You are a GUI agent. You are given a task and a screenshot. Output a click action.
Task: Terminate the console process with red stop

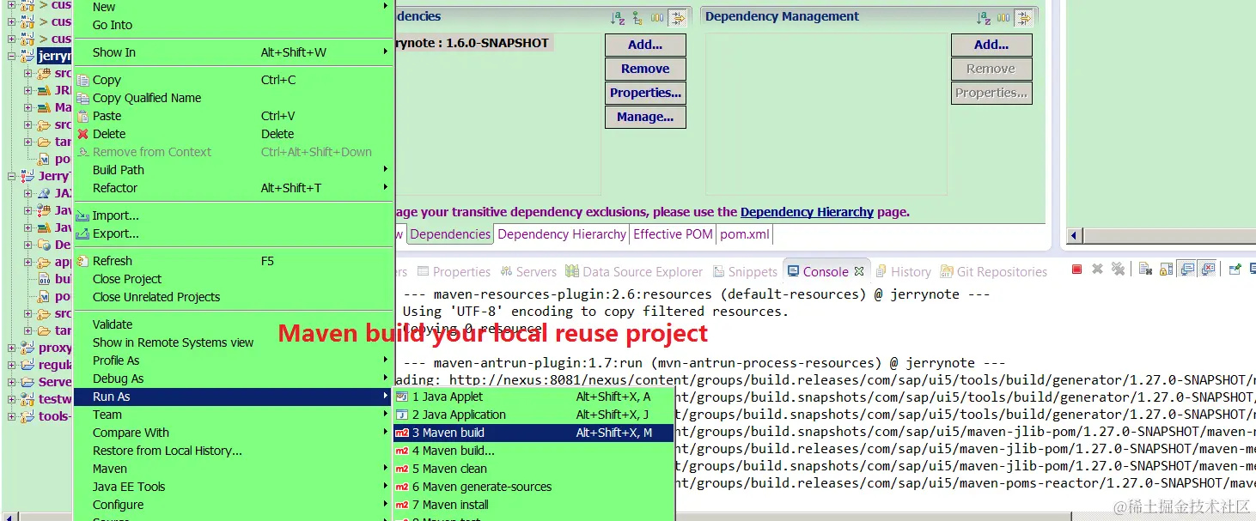1076,270
